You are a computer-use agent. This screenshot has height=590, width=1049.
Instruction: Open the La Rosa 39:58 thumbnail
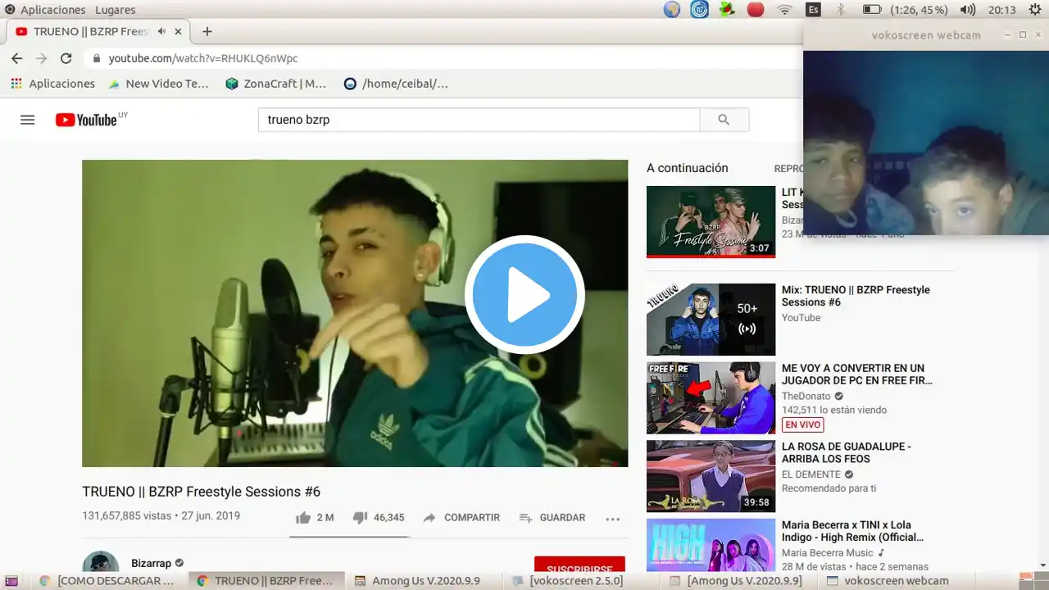pos(711,477)
